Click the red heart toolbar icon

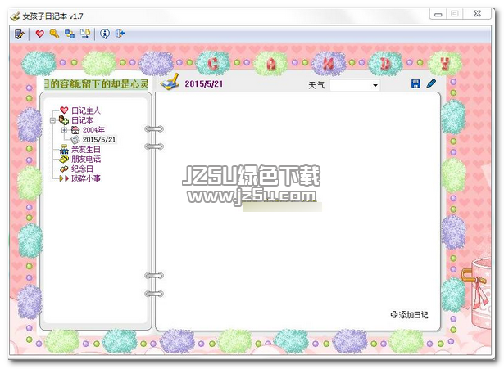tap(40, 34)
